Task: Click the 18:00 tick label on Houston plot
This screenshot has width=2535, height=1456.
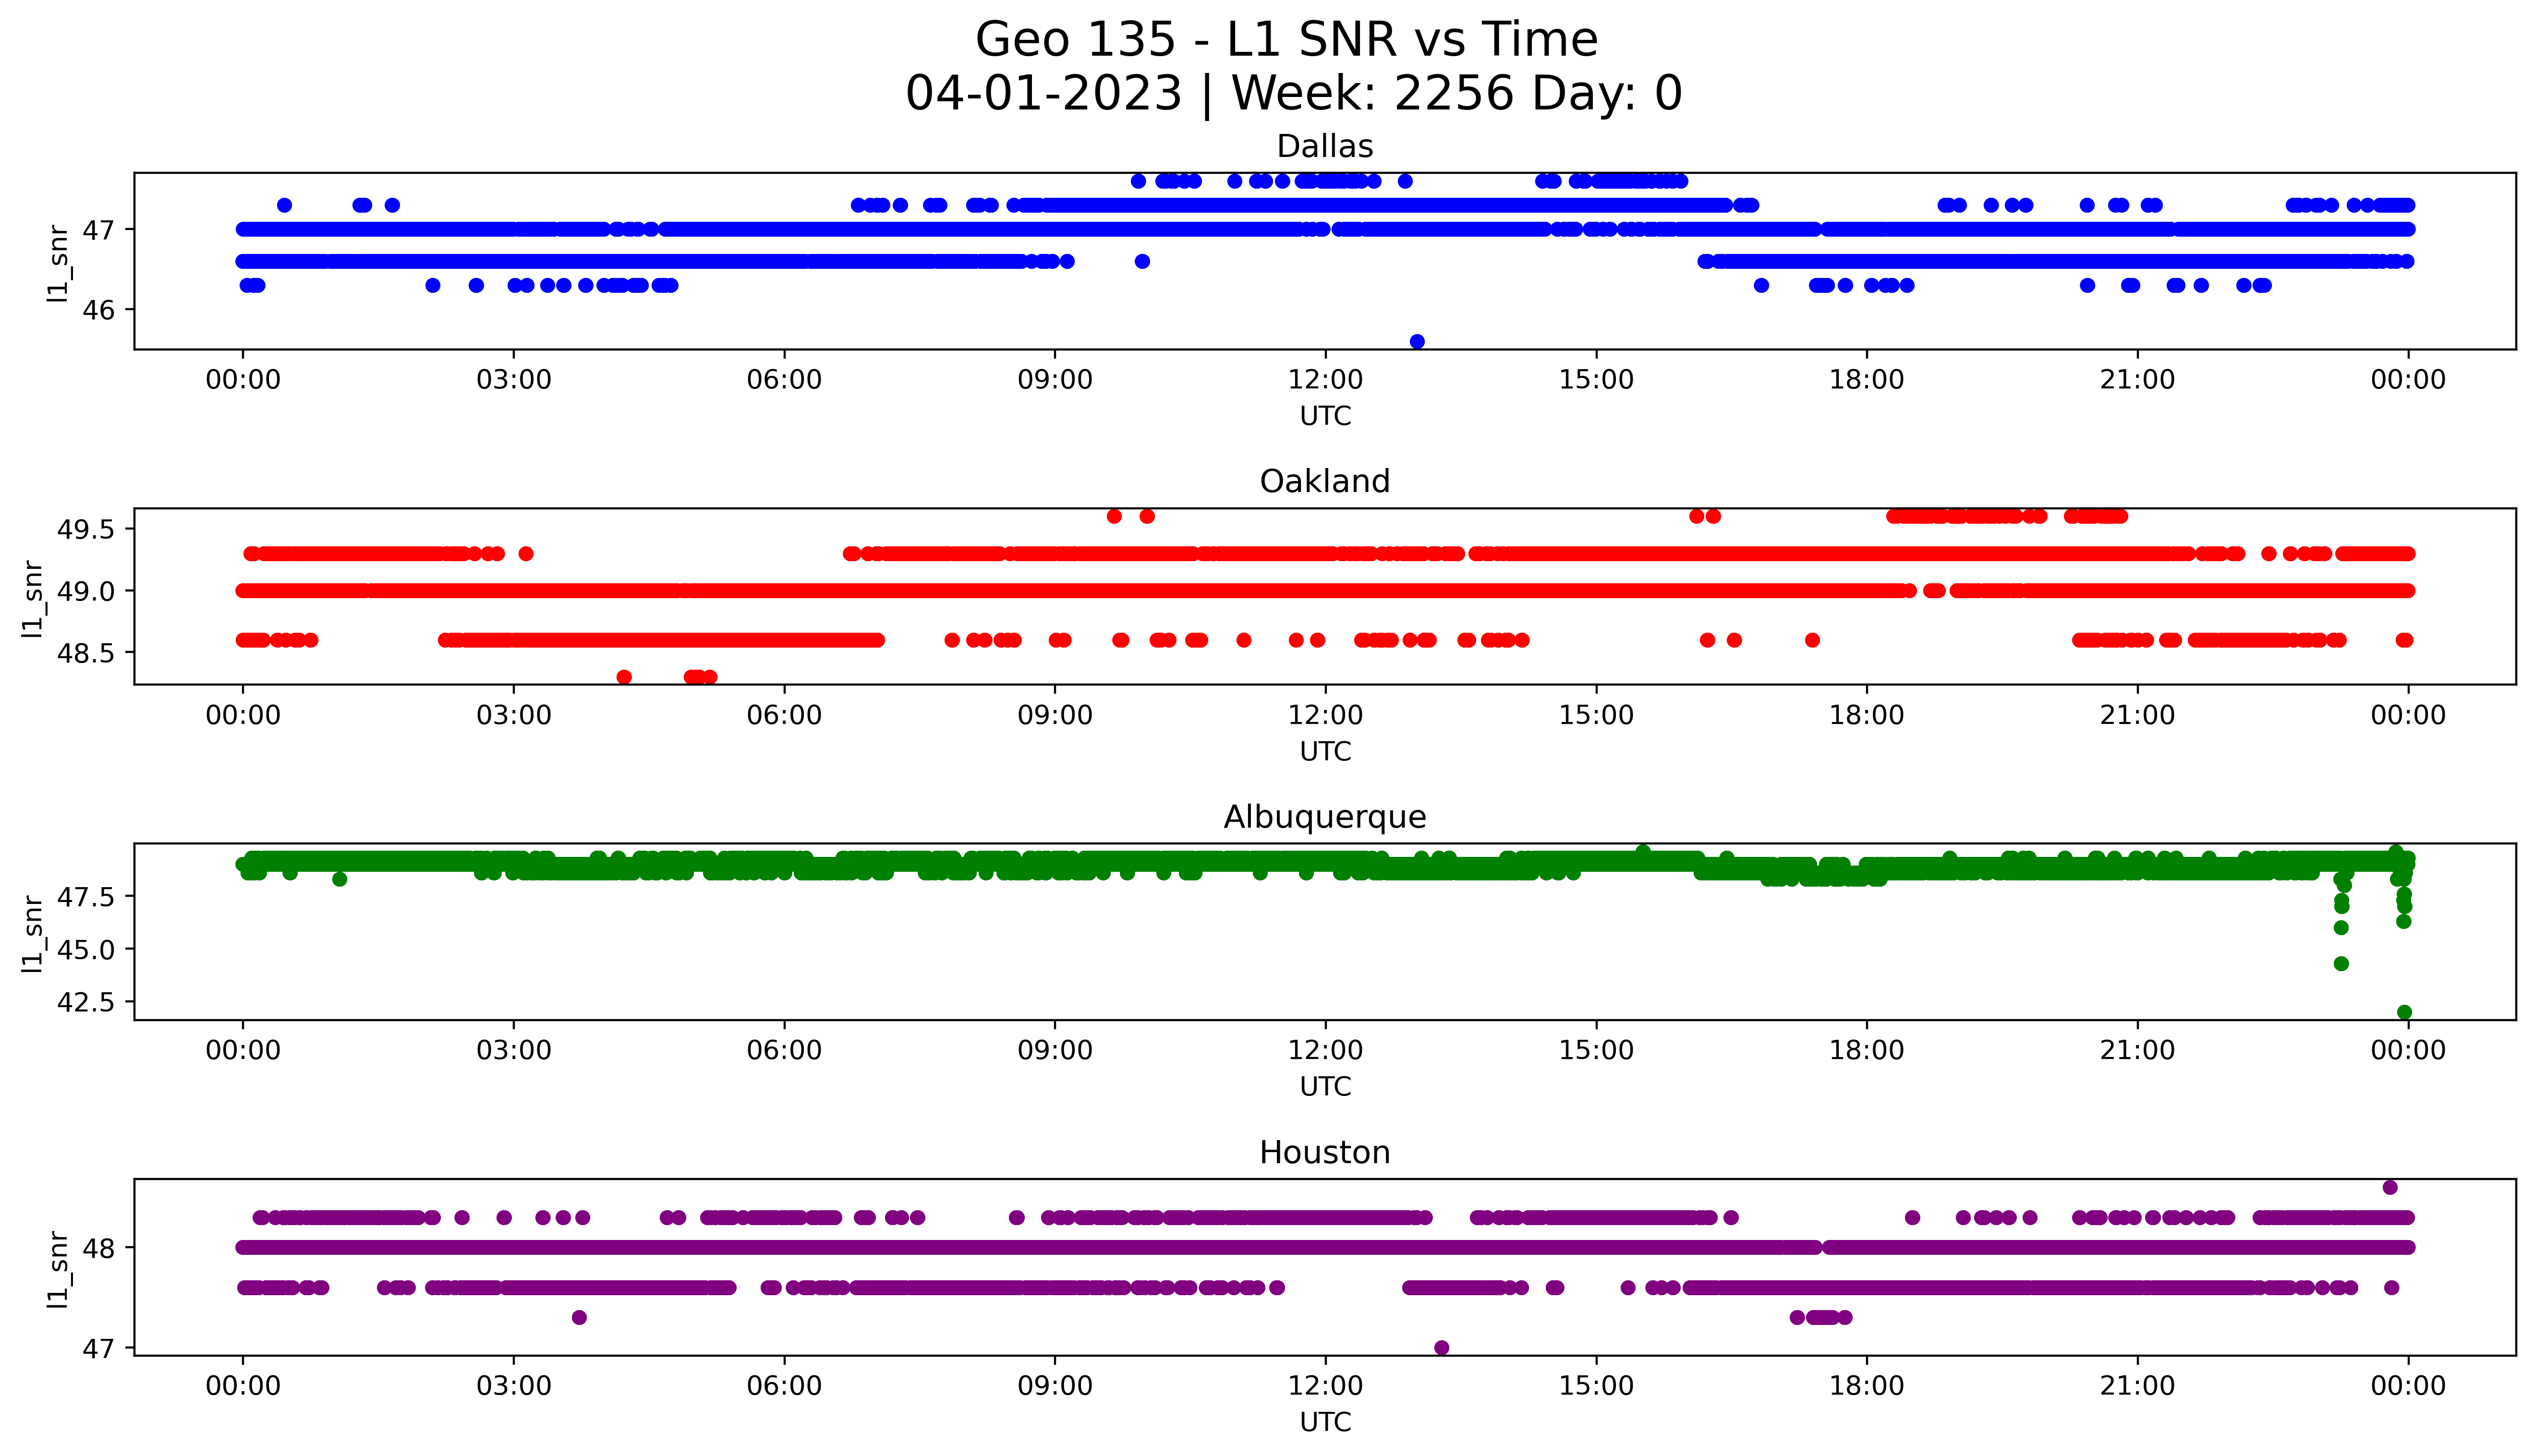Action: point(1867,1386)
